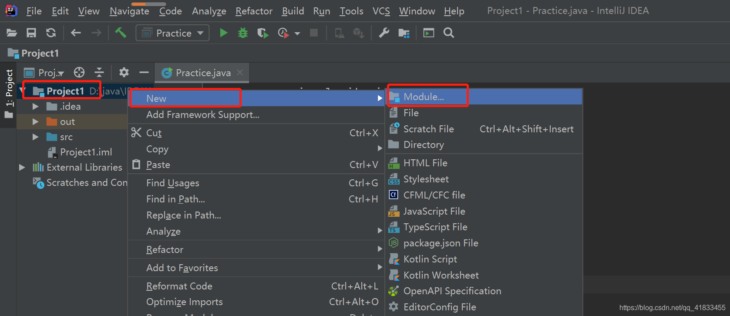Open the Refactor menu in menu bar

(x=254, y=11)
